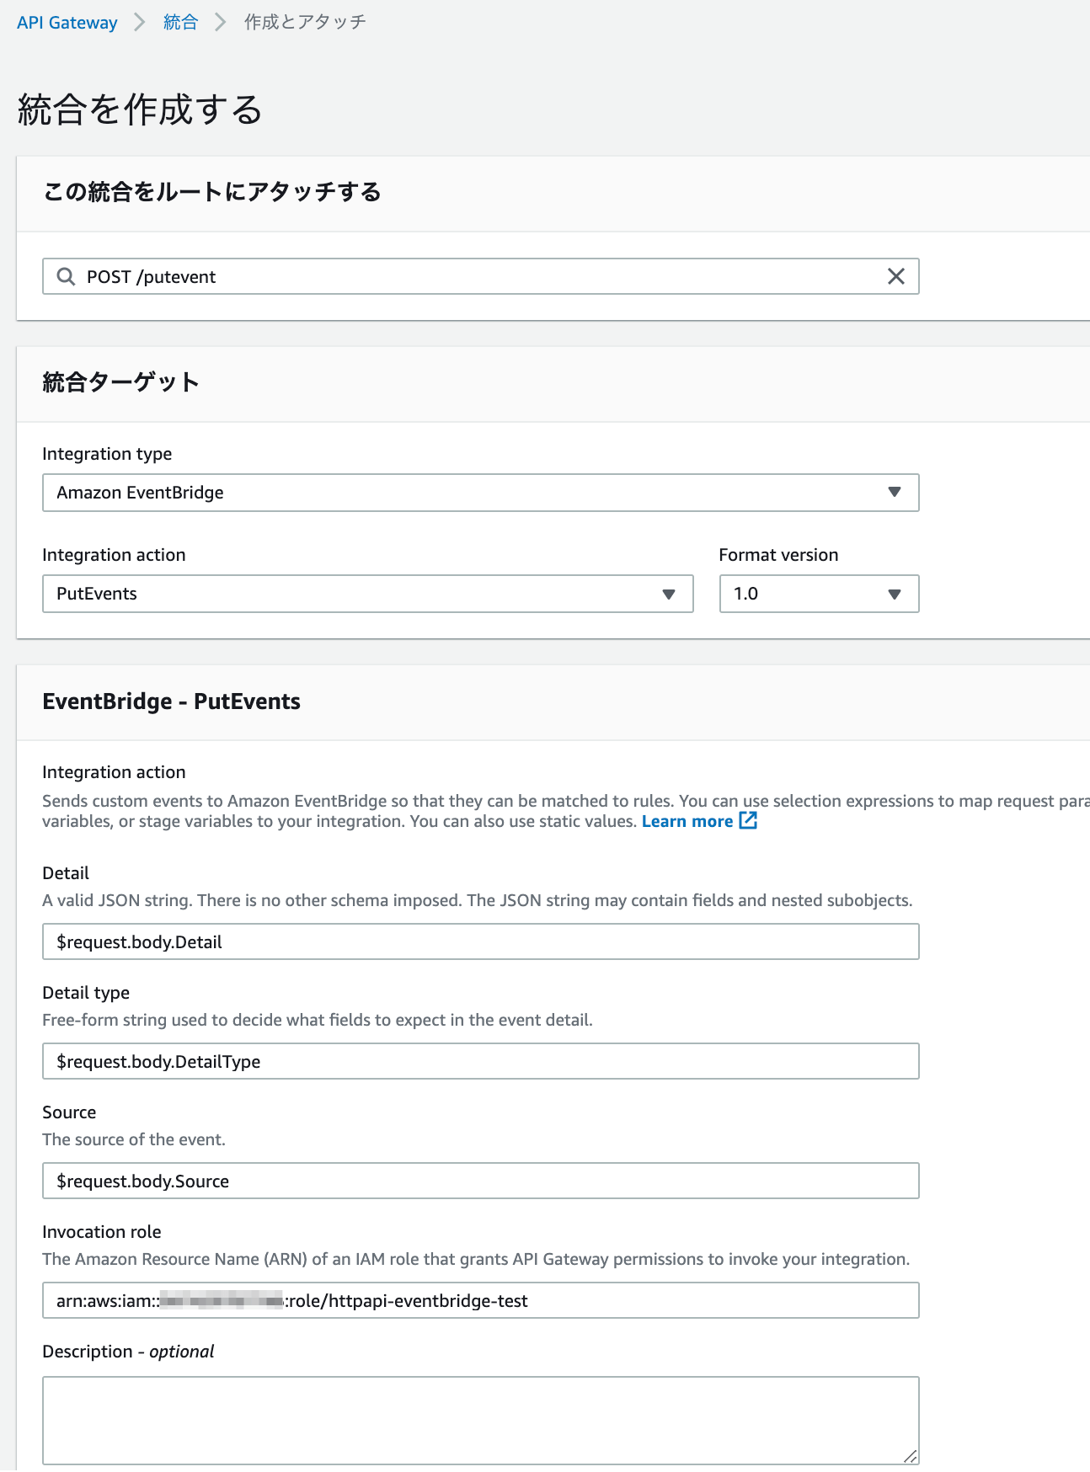Click the Detail field containing $request.body.Detail

point(480,941)
